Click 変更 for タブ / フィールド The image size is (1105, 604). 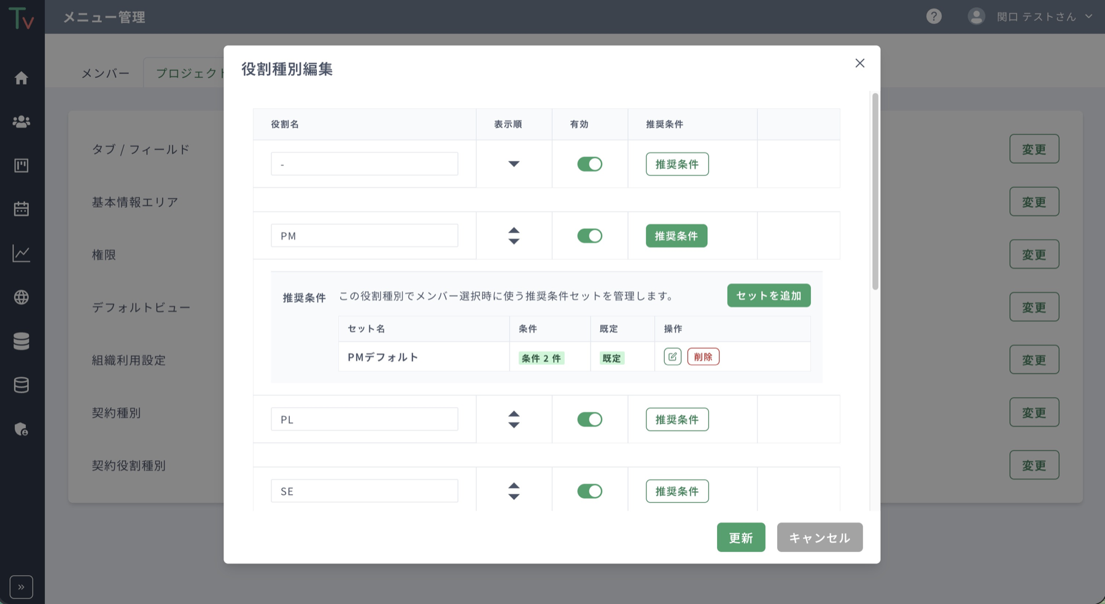point(1034,149)
